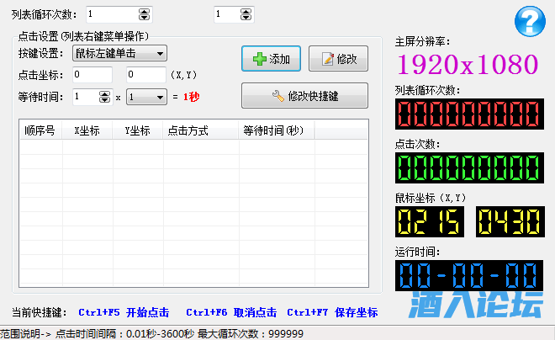The height and width of the screenshot is (340, 555).
Task: Select the X坐标 column header
Action: tap(87, 130)
